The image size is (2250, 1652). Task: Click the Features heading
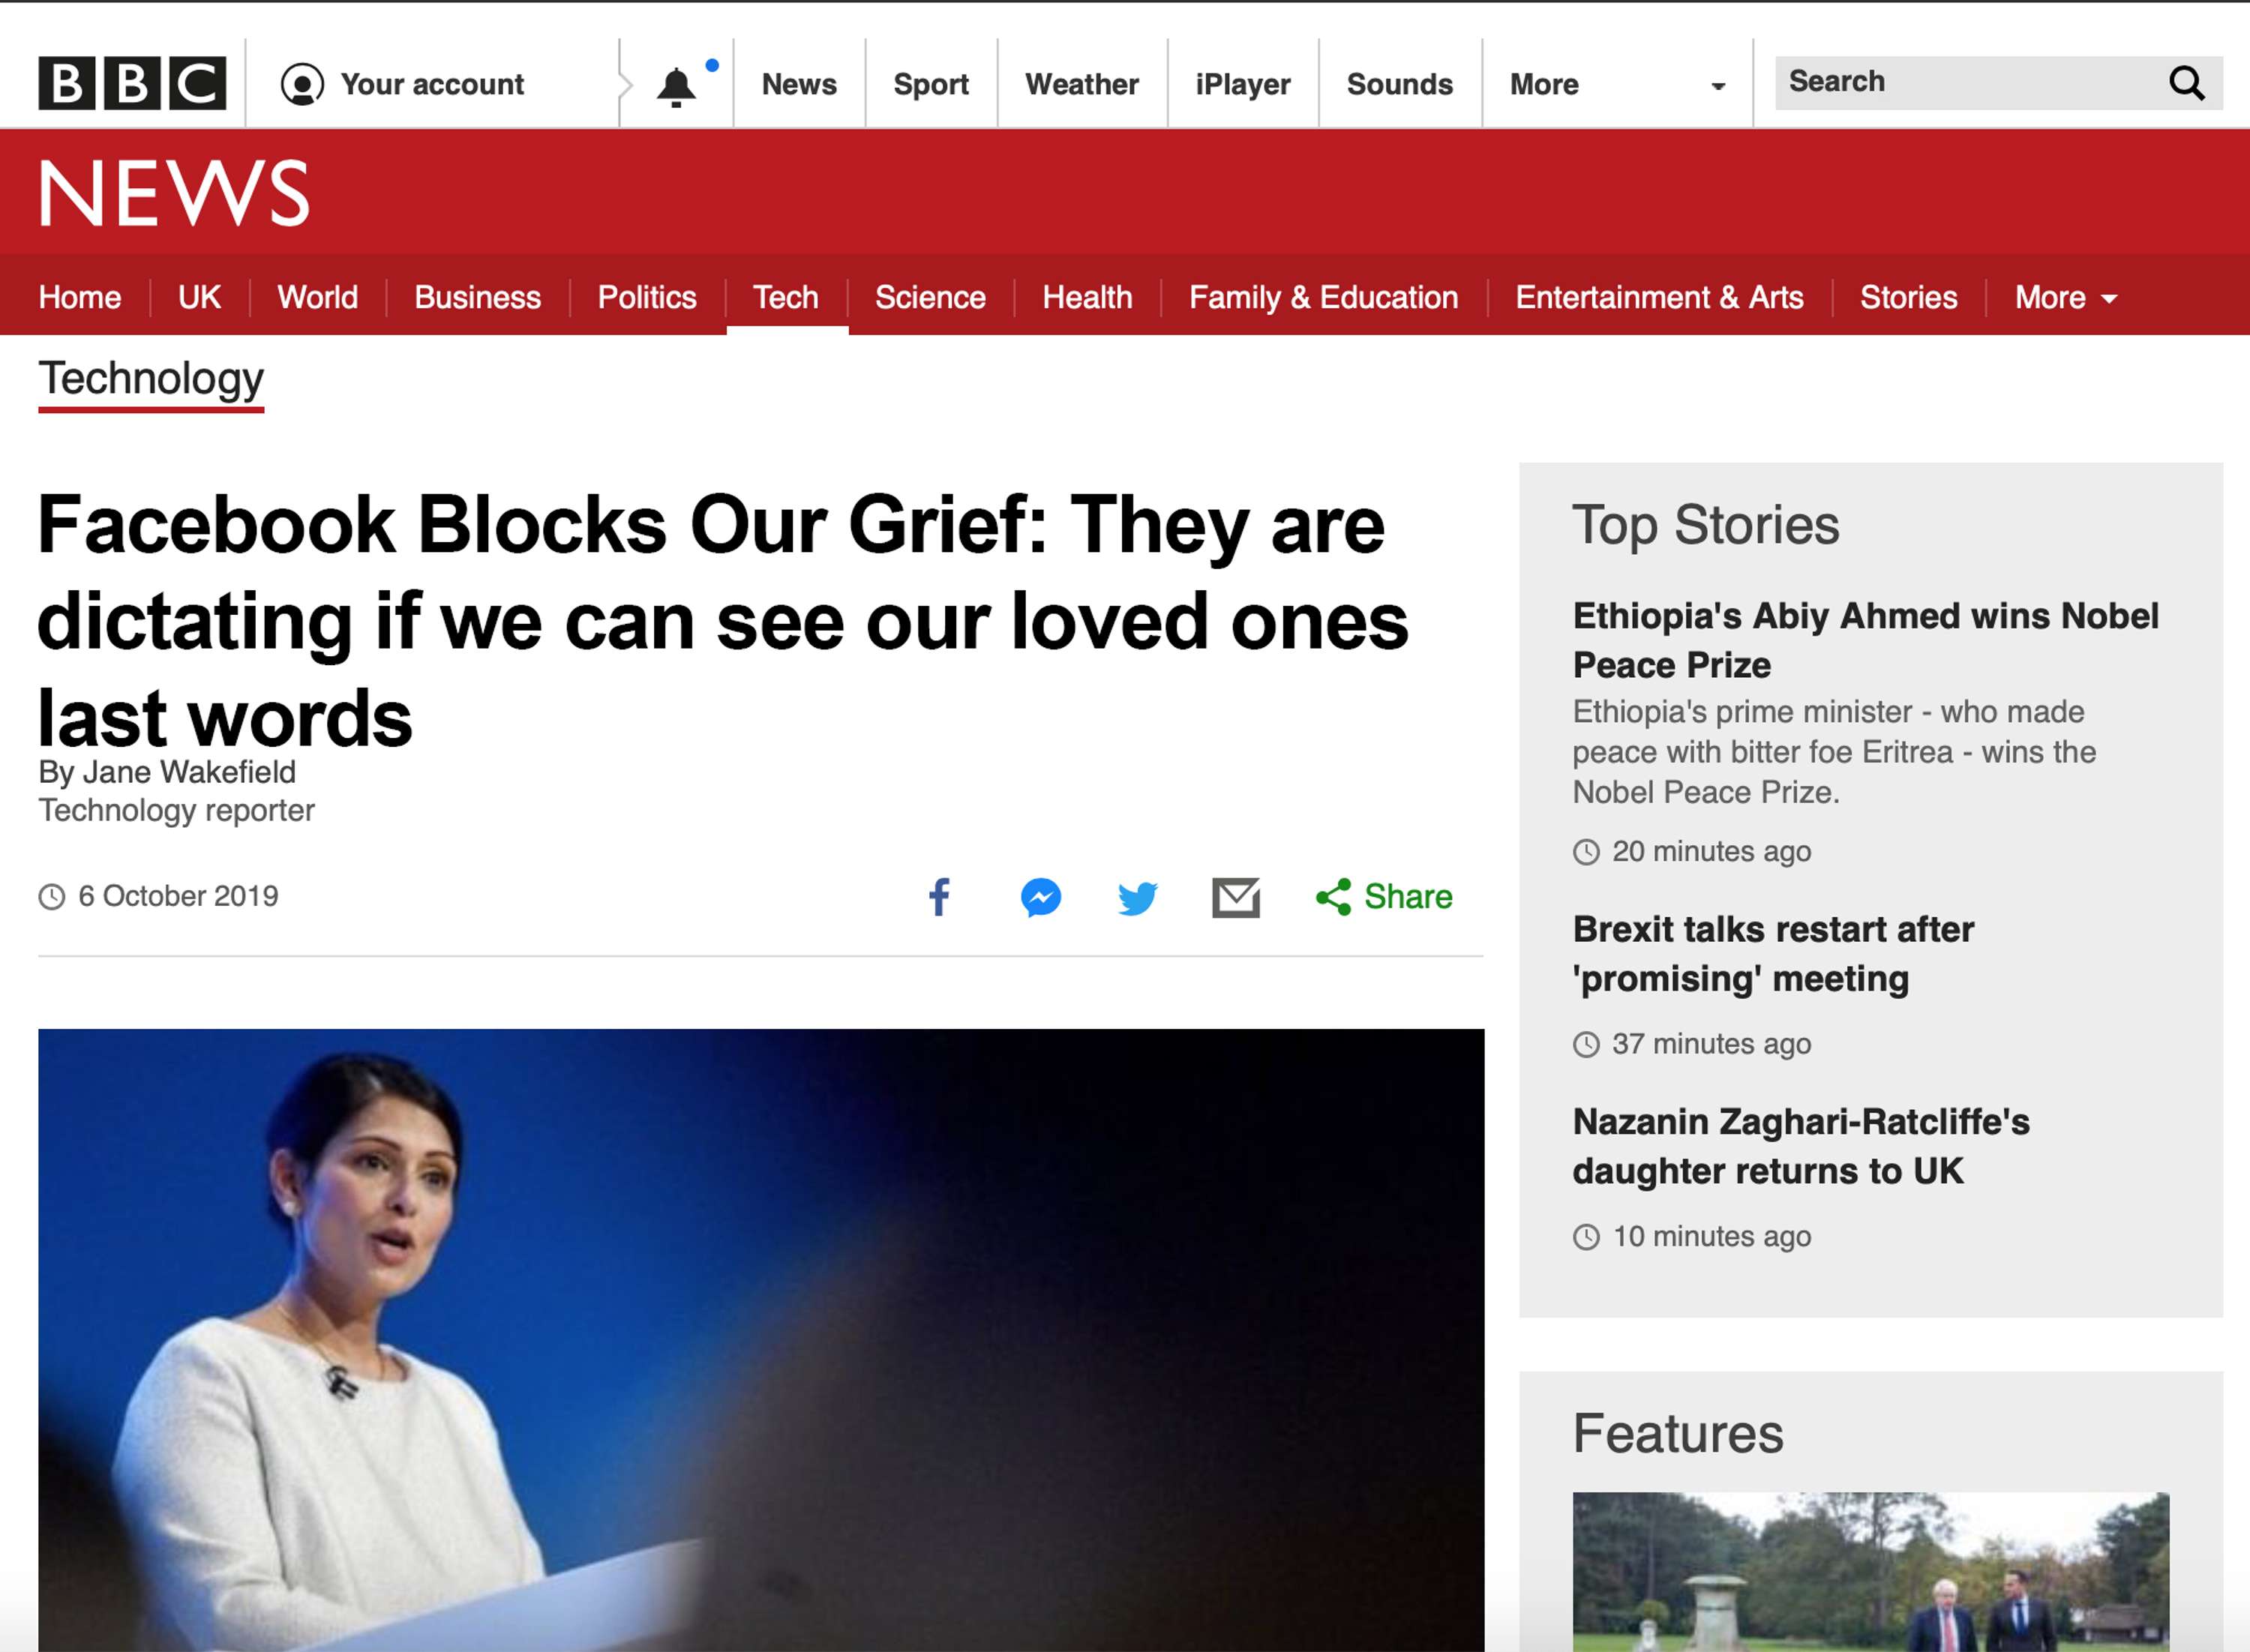(1677, 1433)
